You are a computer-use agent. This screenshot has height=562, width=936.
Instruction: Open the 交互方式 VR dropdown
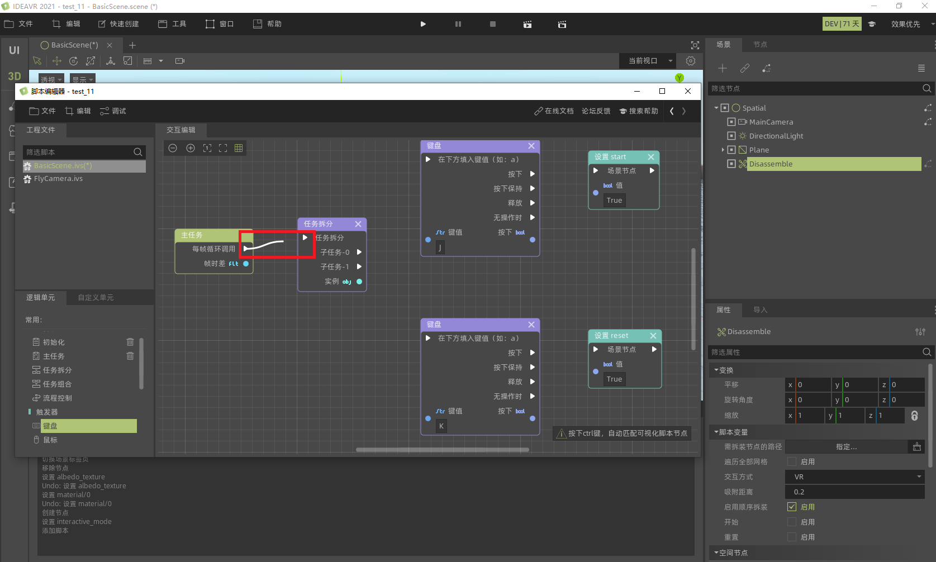pos(855,477)
